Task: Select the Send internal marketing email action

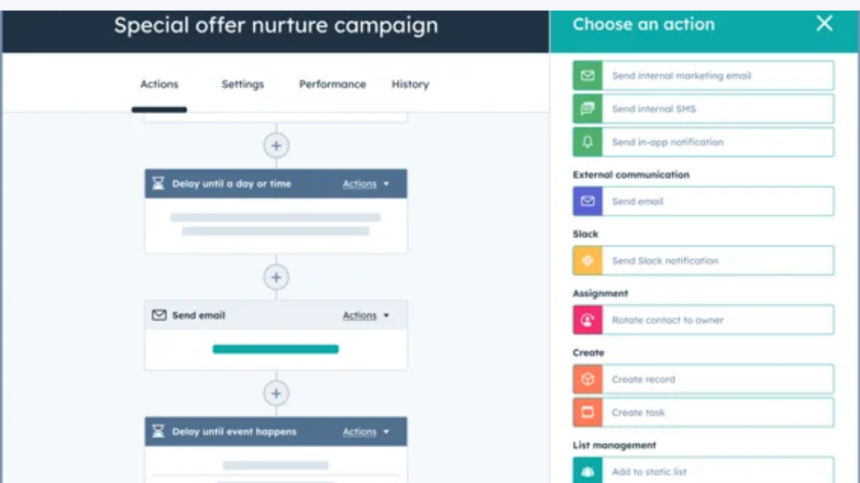Action: 702,75
